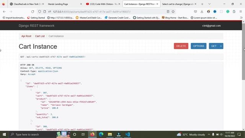Close the Hendx Landing Page tab
This screenshot has height=138, width=245.
click(81, 4)
